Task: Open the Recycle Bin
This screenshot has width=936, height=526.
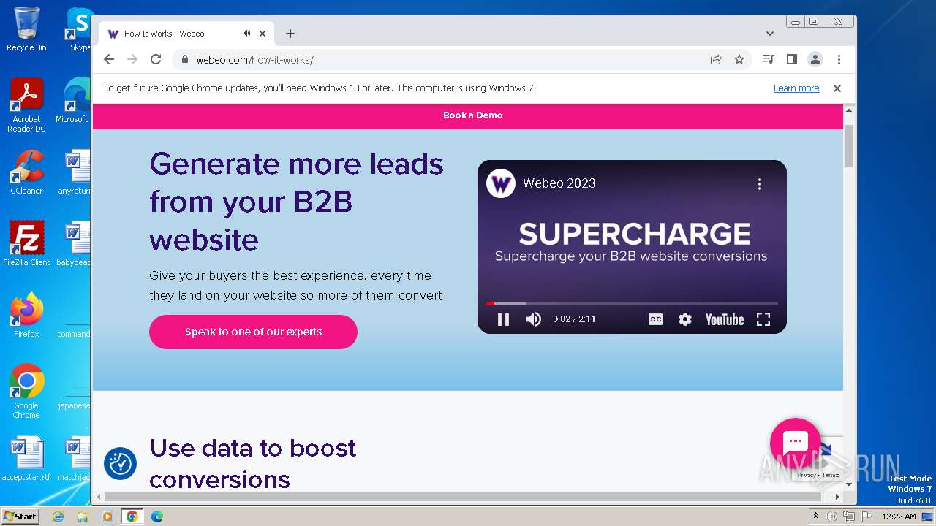Action: tap(26, 29)
